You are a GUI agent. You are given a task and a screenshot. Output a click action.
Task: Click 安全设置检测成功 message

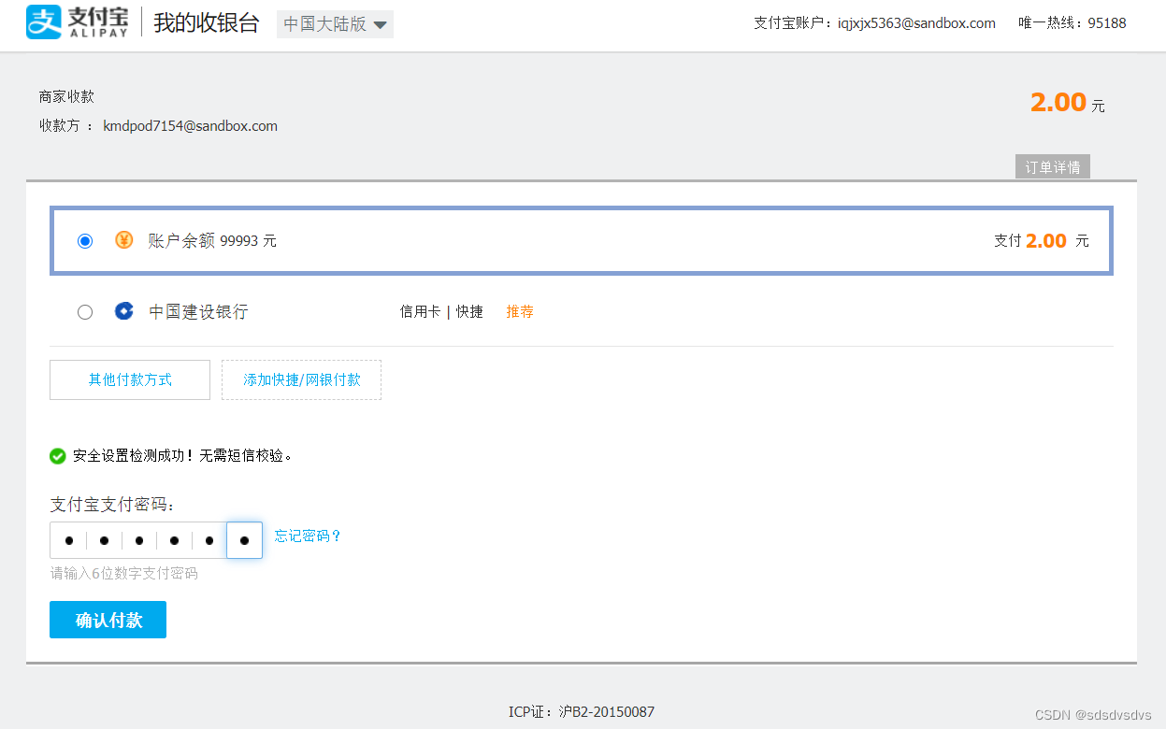[183, 456]
